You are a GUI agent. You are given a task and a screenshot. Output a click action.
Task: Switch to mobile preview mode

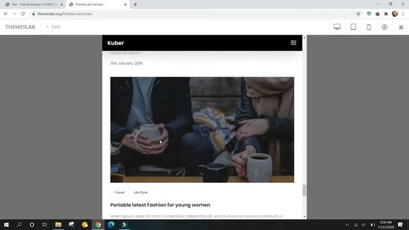(x=369, y=27)
